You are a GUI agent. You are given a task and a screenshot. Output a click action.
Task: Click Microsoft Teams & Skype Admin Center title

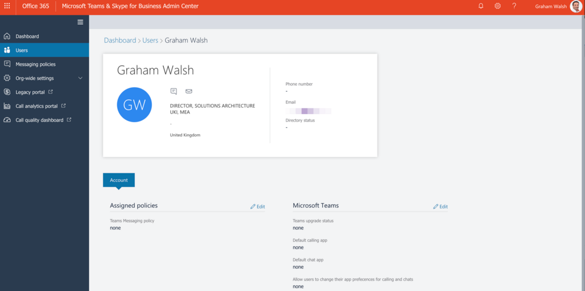click(x=130, y=6)
